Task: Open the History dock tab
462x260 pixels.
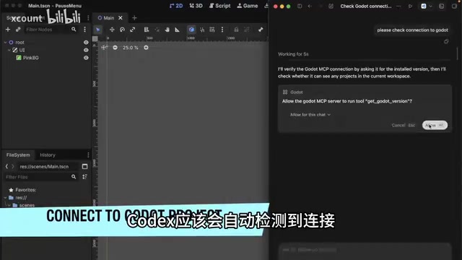Action: [x=48, y=155]
